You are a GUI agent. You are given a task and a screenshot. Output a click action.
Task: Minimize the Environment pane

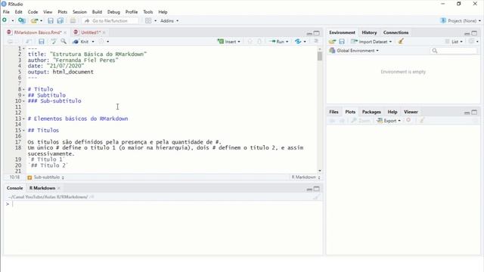pos(467,33)
